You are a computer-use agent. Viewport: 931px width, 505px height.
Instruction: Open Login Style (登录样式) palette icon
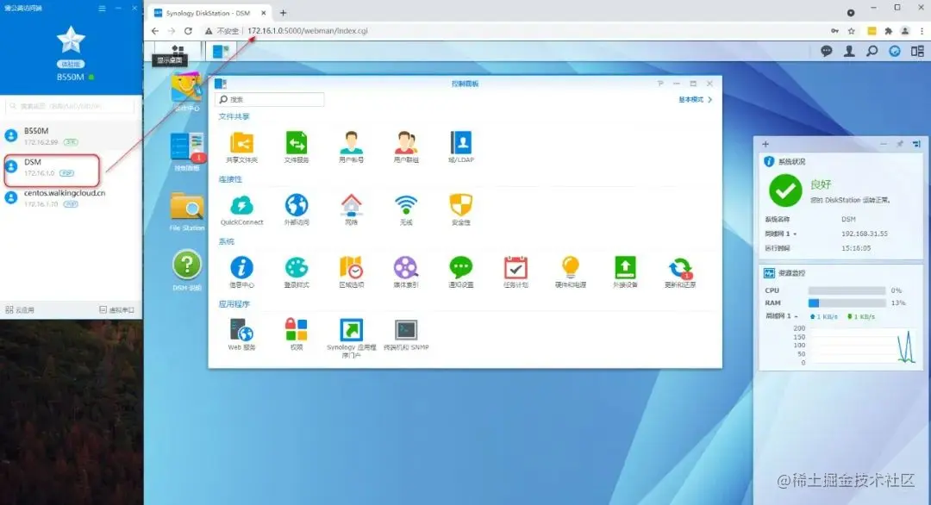(297, 268)
